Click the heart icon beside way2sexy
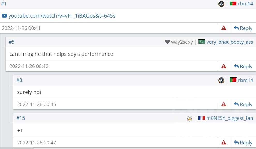Screen dimensions: 256x149 167,42
